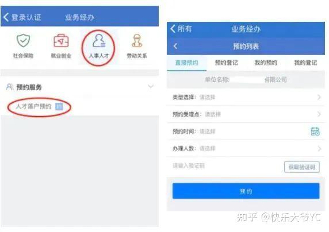Select the 人事人才 person icon
The image size is (329, 232).
coord(99,41)
